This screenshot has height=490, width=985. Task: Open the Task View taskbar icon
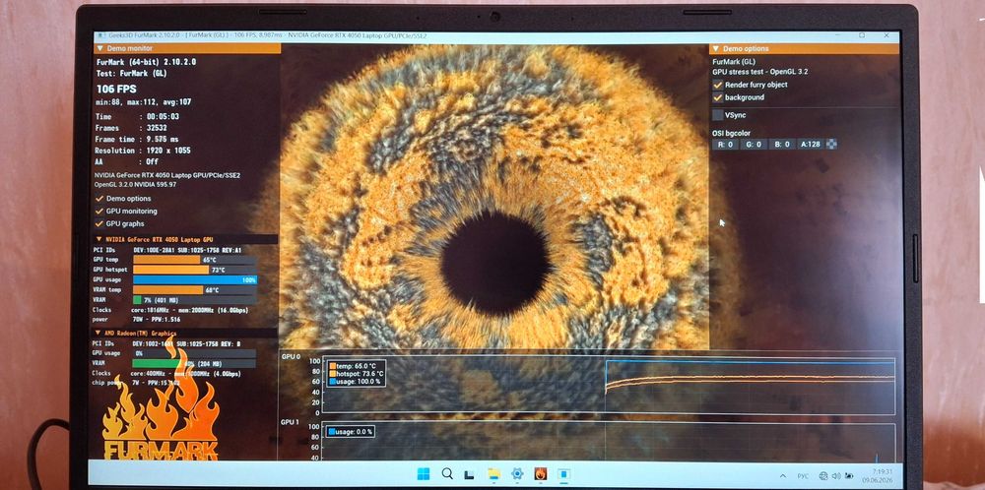(469, 474)
